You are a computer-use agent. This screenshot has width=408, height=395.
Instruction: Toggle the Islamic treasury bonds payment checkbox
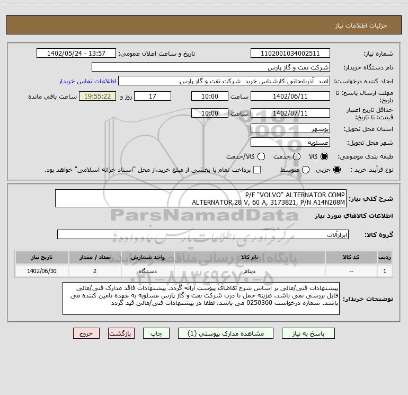(257, 170)
